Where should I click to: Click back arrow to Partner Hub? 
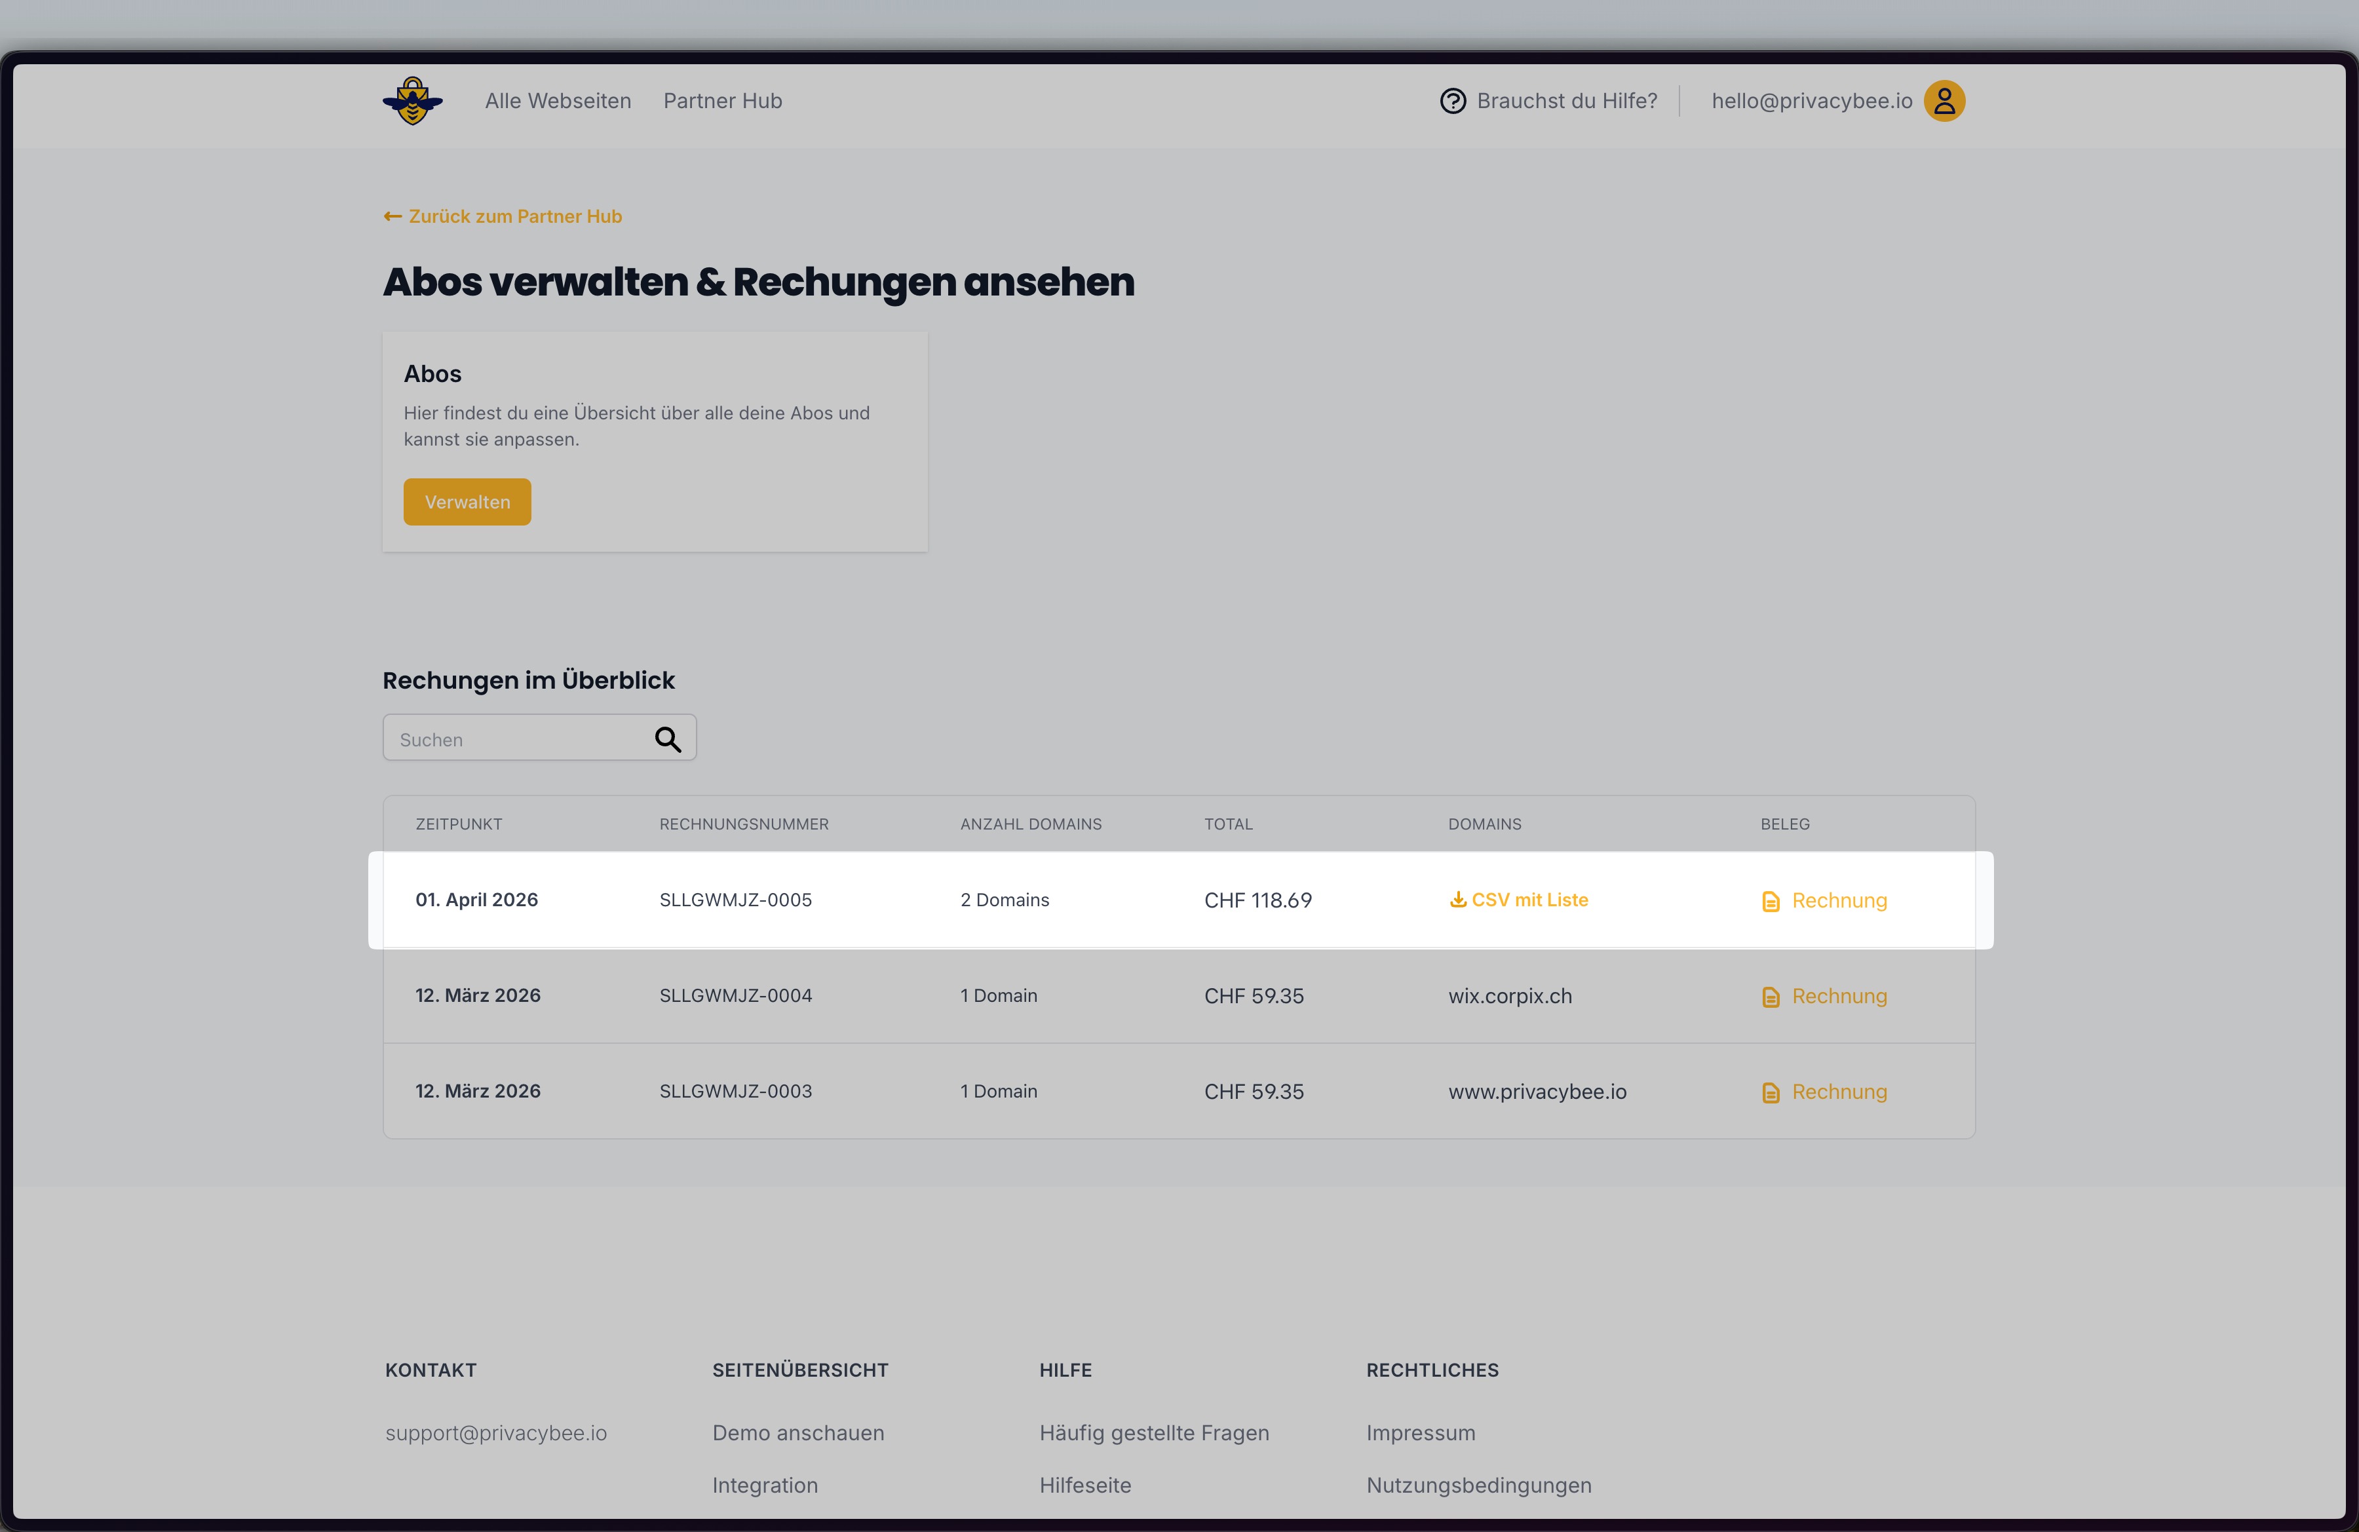[393, 216]
